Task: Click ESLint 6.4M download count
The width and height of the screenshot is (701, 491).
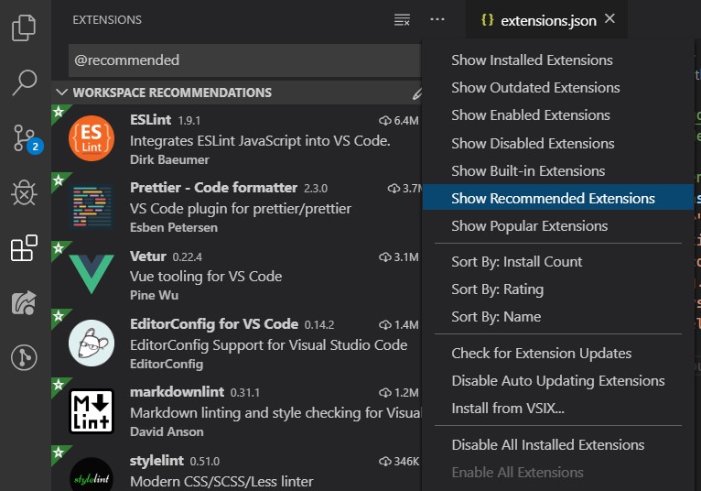Action: tap(399, 120)
